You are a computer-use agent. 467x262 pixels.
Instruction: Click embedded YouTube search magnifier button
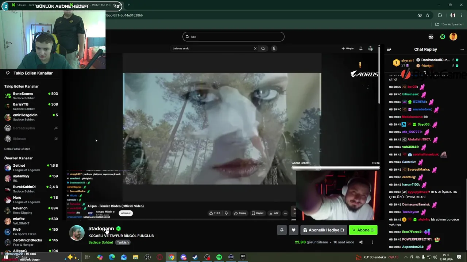click(263, 48)
